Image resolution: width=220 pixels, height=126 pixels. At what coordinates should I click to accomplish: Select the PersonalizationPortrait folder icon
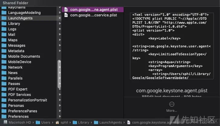pos(4,100)
